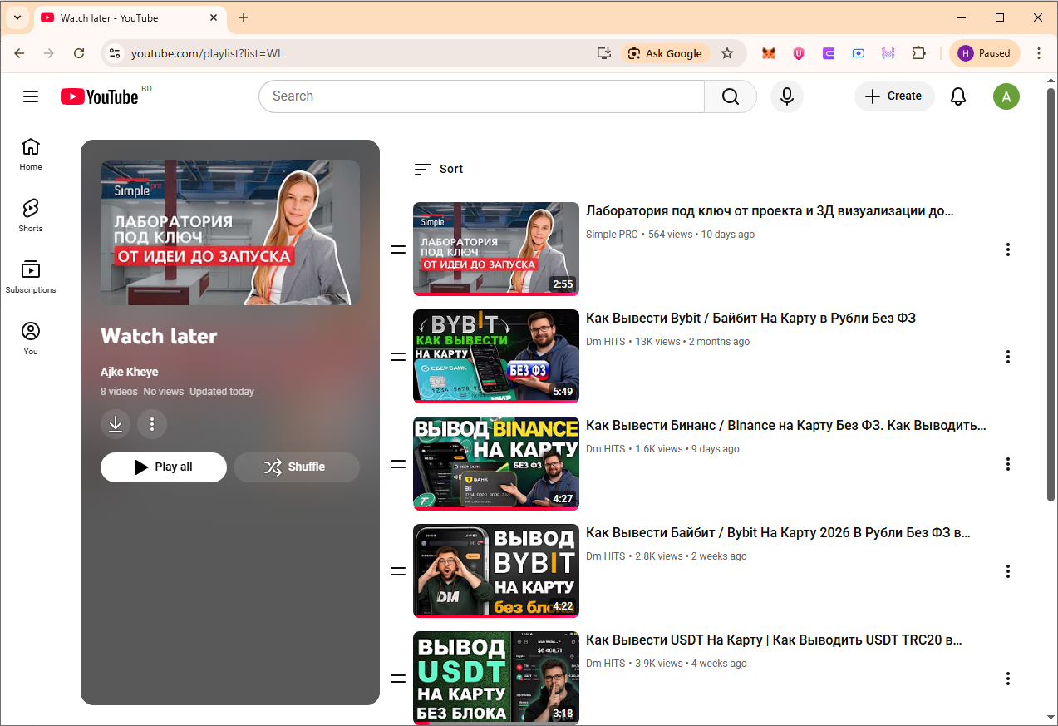Click thumbnail with 5:49 duration
This screenshot has height=726, width=1058.
click(496, 356)
